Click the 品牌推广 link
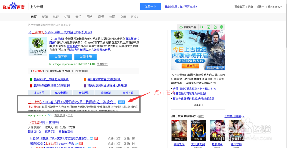Image resolution: width=287 pixels, height=148 pixels. (102, 64)
